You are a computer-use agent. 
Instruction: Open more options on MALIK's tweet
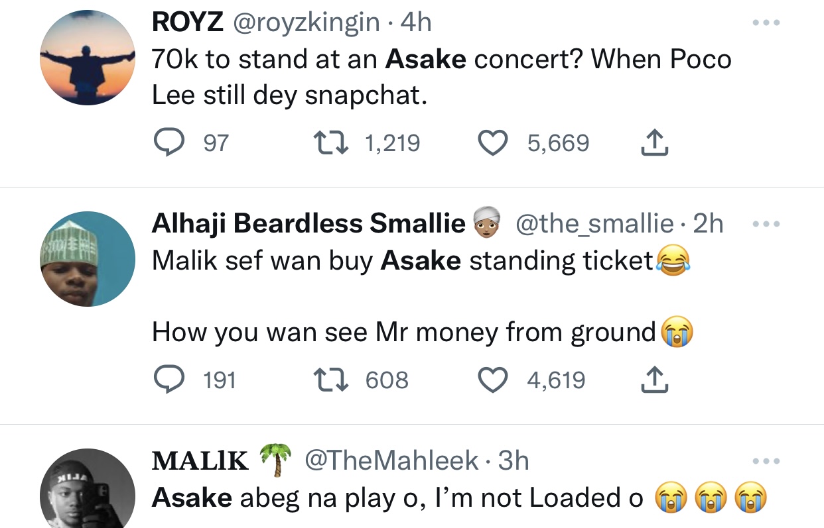click(x=766, y=461)
